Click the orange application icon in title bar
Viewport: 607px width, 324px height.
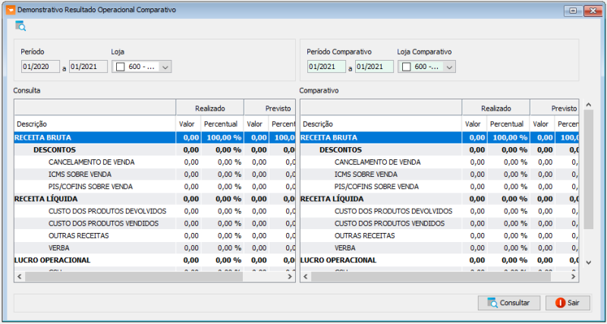(11, 10)
